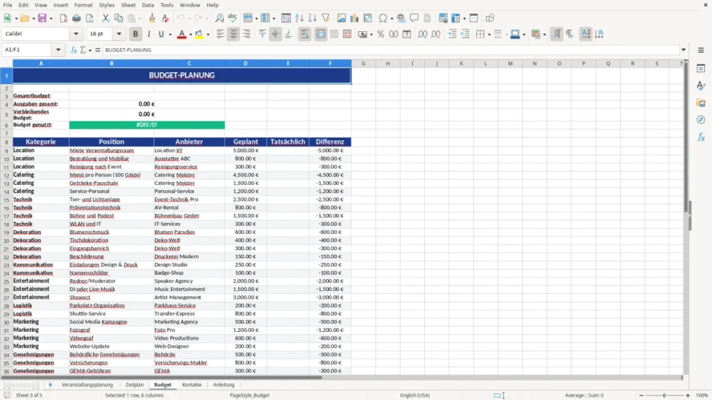Screen dimensions: 712x400
Task: Click the formula input line
Action: 391,50
